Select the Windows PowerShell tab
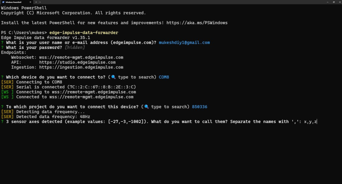This screenshot has width=342, height=184. coord(14,2)
